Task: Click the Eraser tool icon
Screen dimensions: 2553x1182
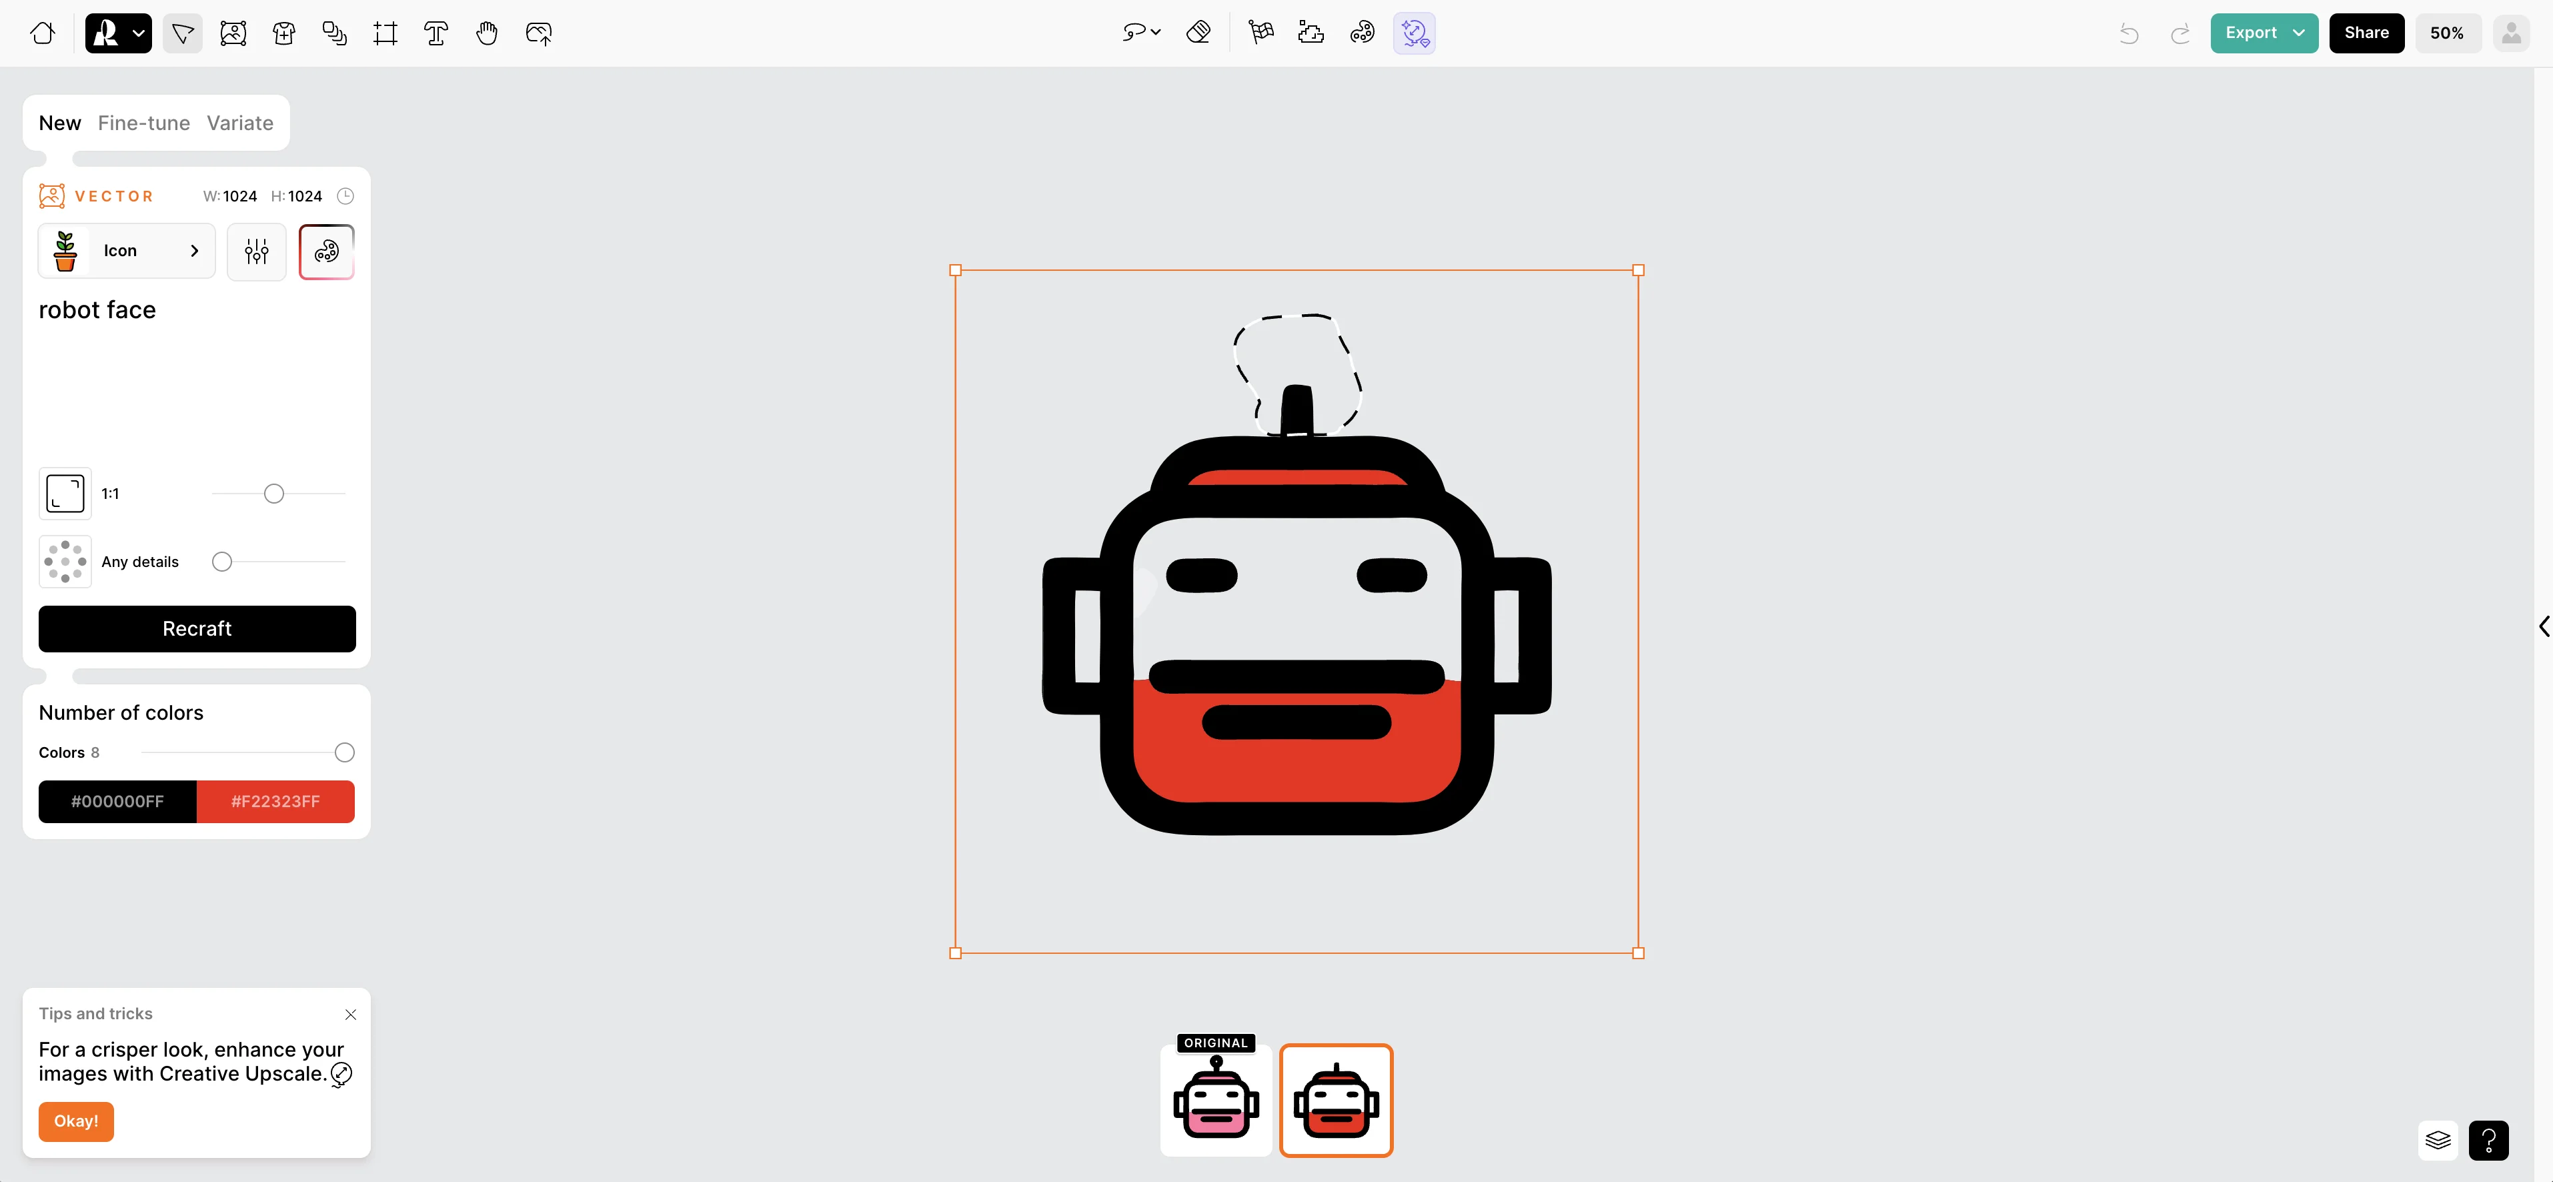Action: click(1198, 33)
